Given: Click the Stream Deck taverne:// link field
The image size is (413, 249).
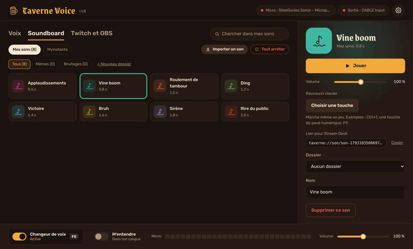Looking at the screenshot, I should tap(346, 143).
